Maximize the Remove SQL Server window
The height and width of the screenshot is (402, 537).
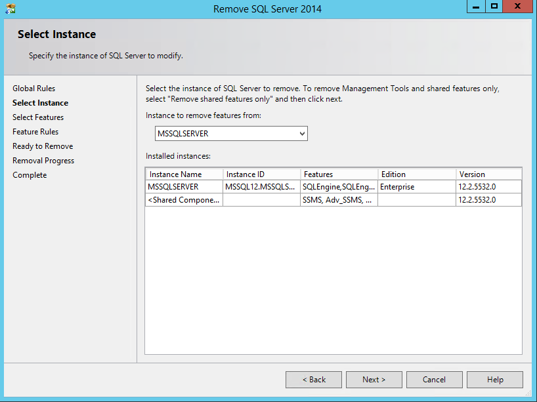tap(494, 7)
